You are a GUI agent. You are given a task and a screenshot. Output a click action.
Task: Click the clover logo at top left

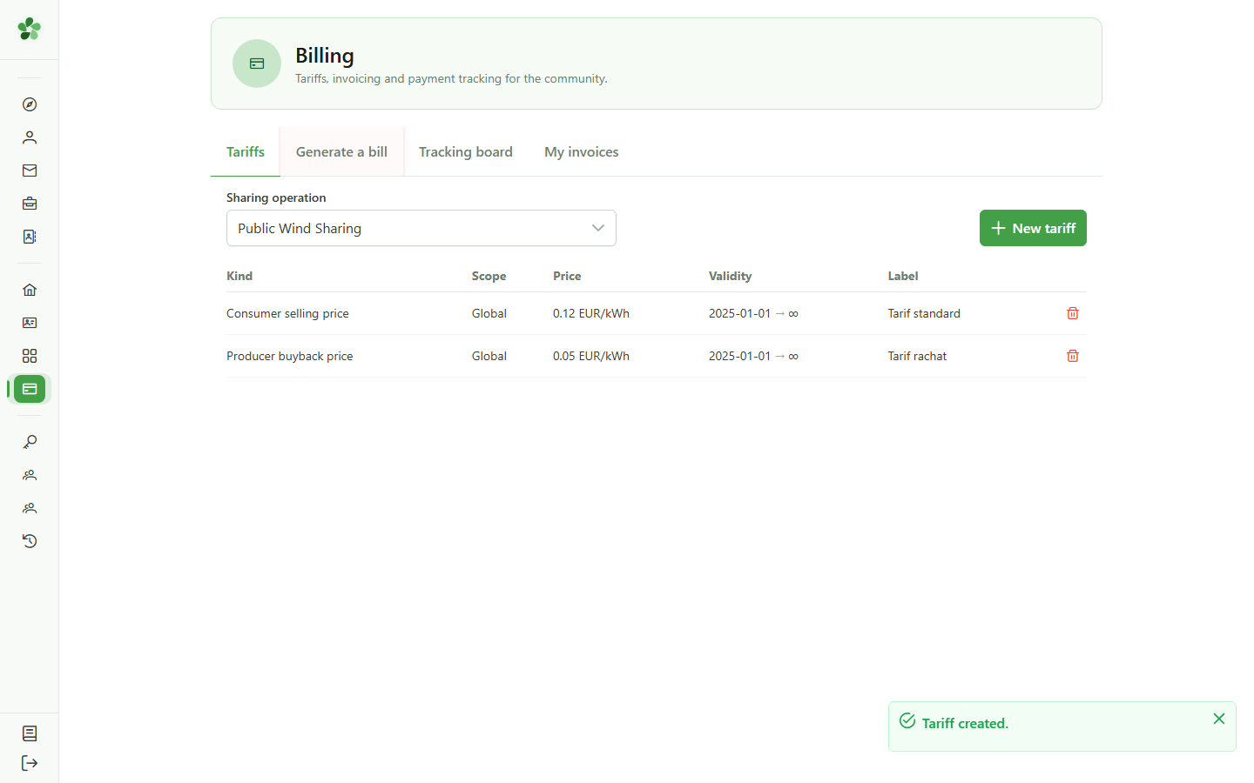[30, 29]
